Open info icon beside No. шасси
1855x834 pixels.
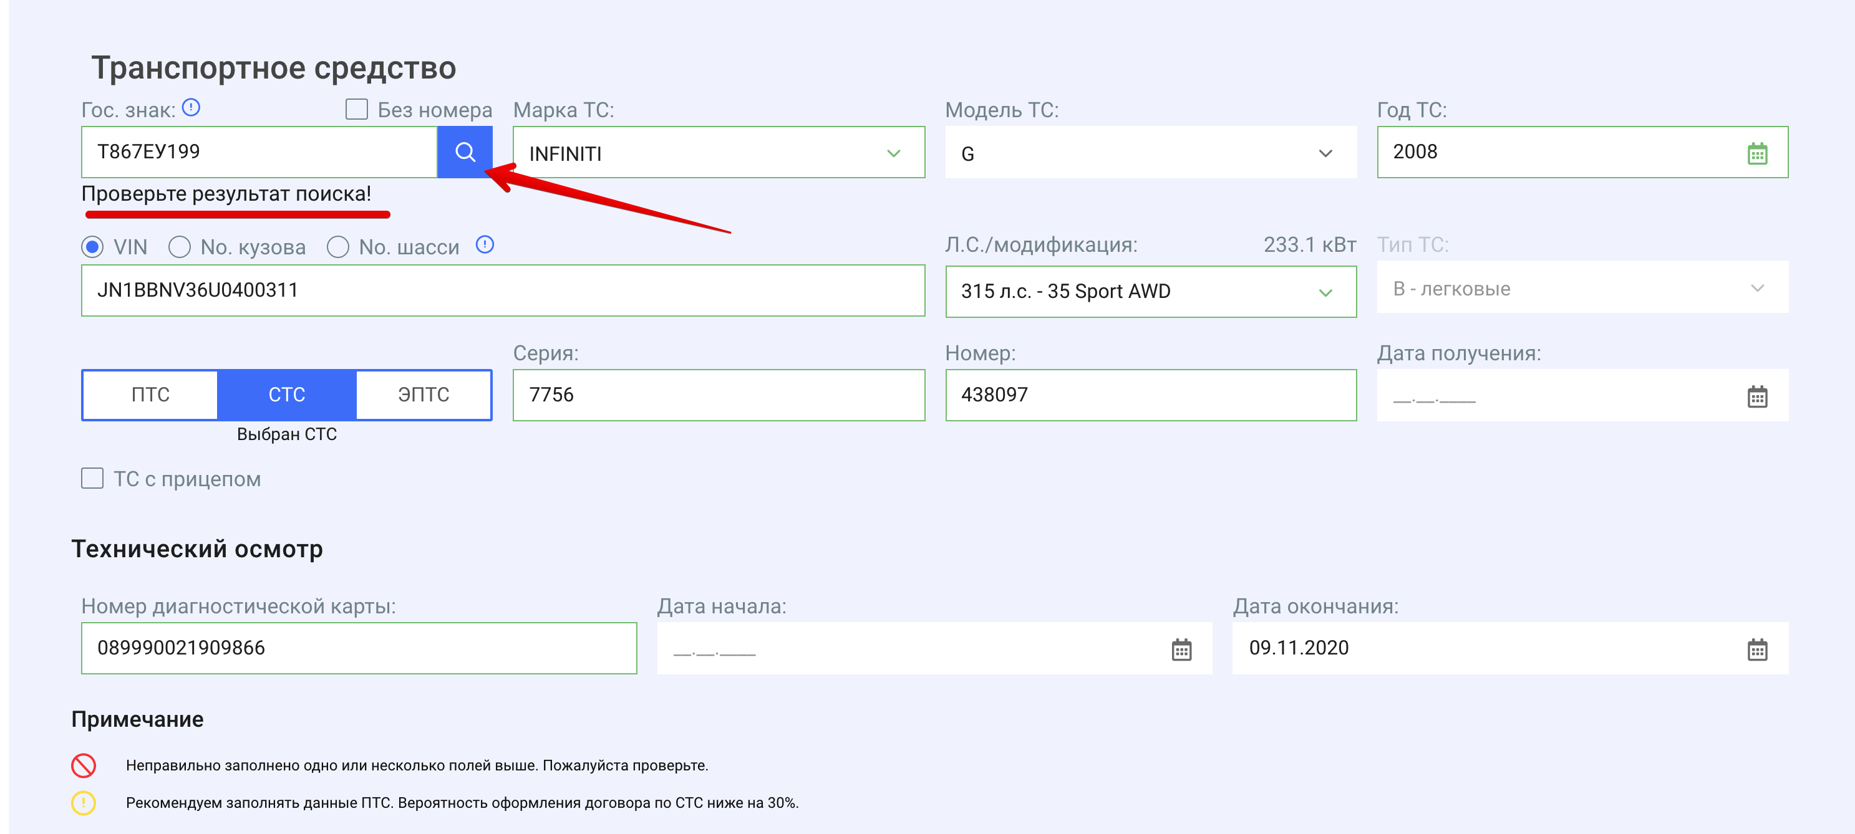(485, 246)
